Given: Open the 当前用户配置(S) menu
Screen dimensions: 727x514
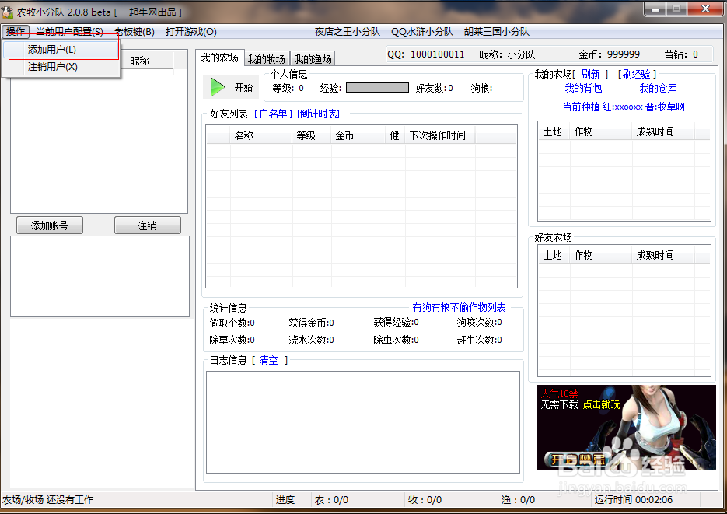Looking at the screenshot, I should (x=69, y=32).
